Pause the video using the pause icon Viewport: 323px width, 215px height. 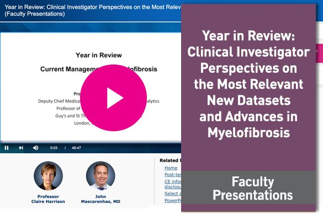tap(7, 148)
